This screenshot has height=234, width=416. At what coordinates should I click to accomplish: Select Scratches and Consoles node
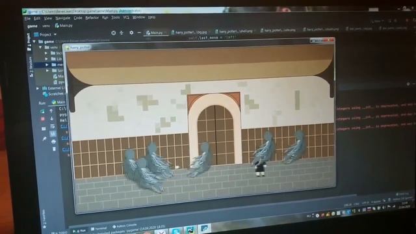pyautogui.click(x=53, y=94)
